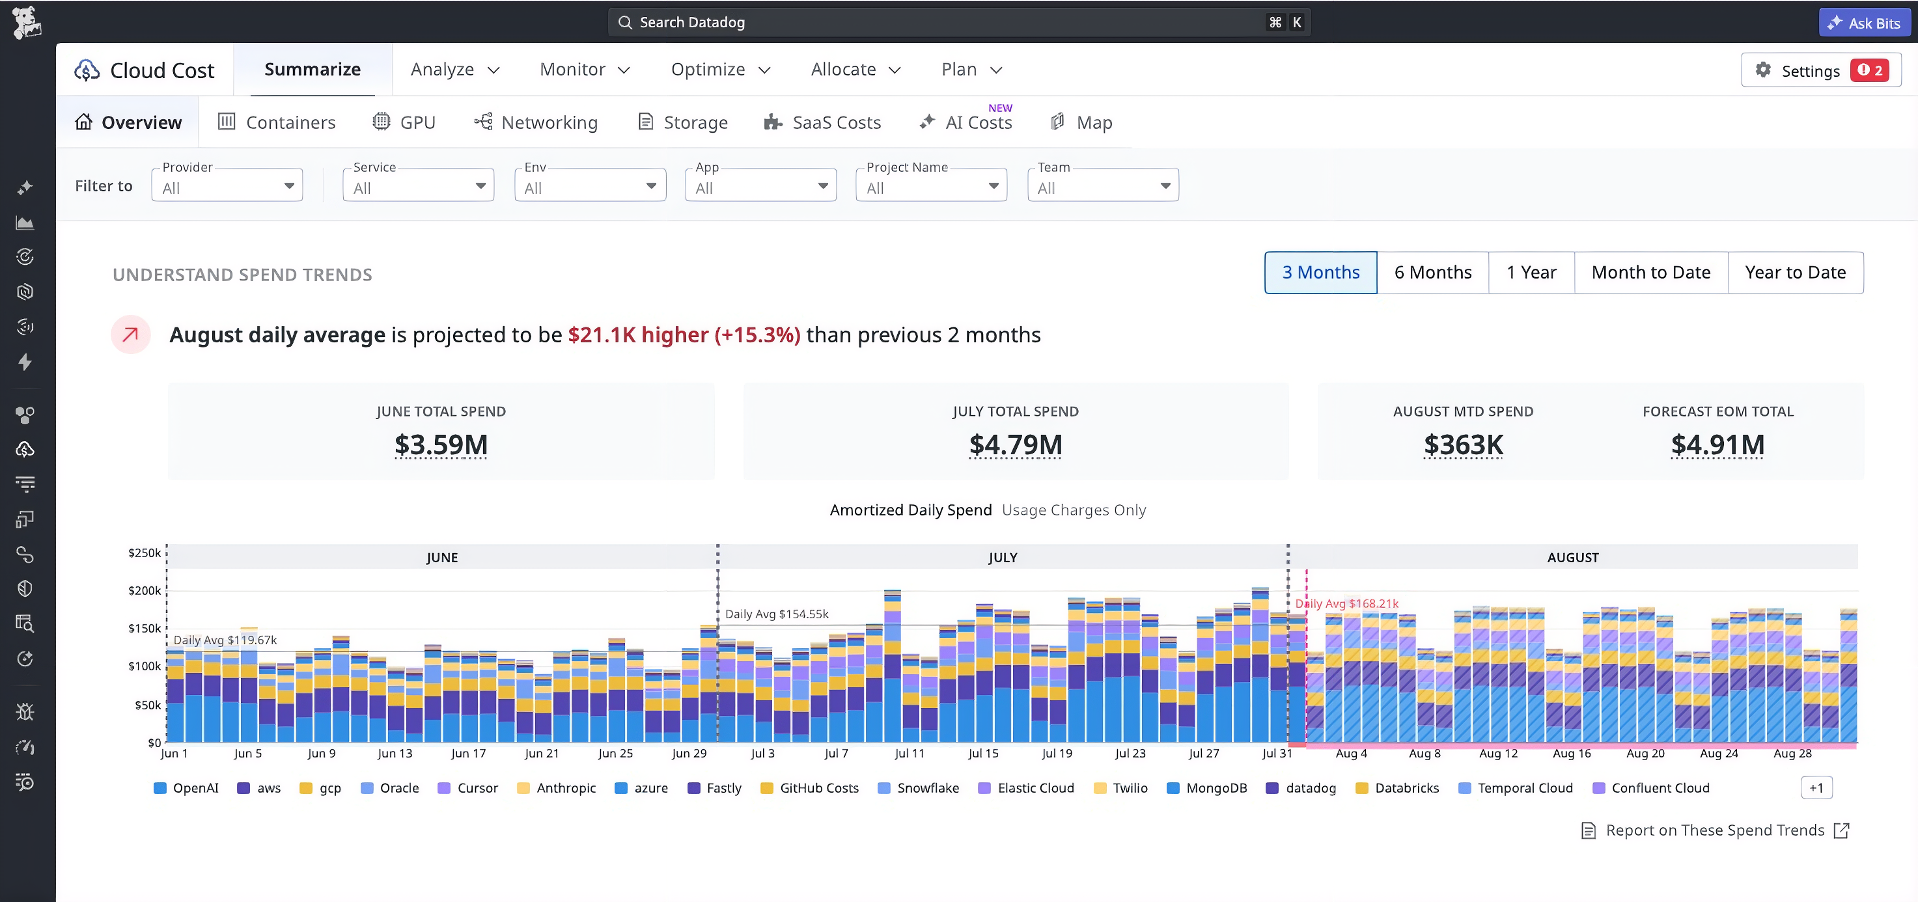Select the Month to Date range
1918x902 pixels.
point(1650,273)
